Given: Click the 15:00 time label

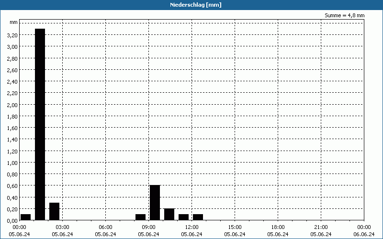Looking at the screenshot, I should click(x=235, y=228).
